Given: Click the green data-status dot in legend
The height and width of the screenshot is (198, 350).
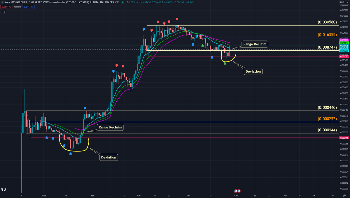Looking at the screenshot, I should tap(123, 2).
